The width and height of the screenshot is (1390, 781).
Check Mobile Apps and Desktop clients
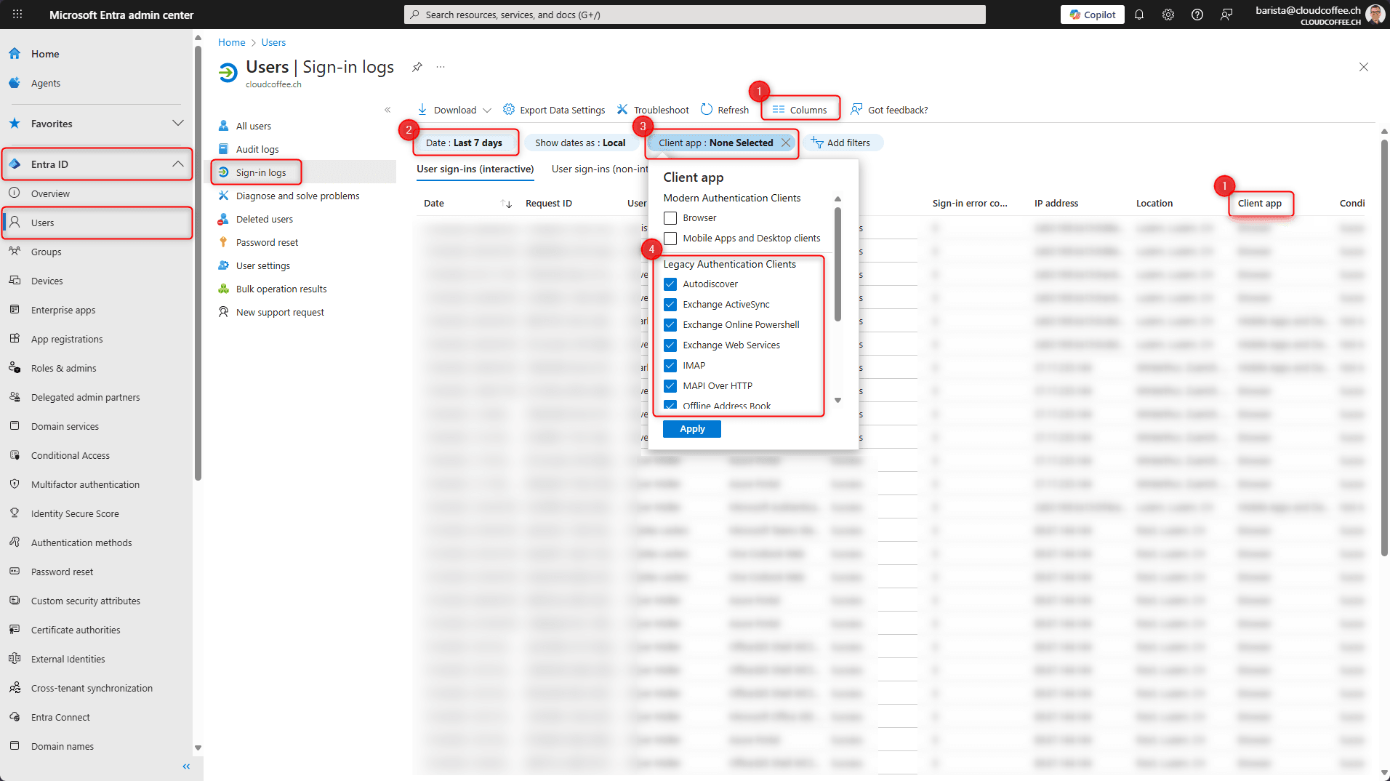click(670, 238)
